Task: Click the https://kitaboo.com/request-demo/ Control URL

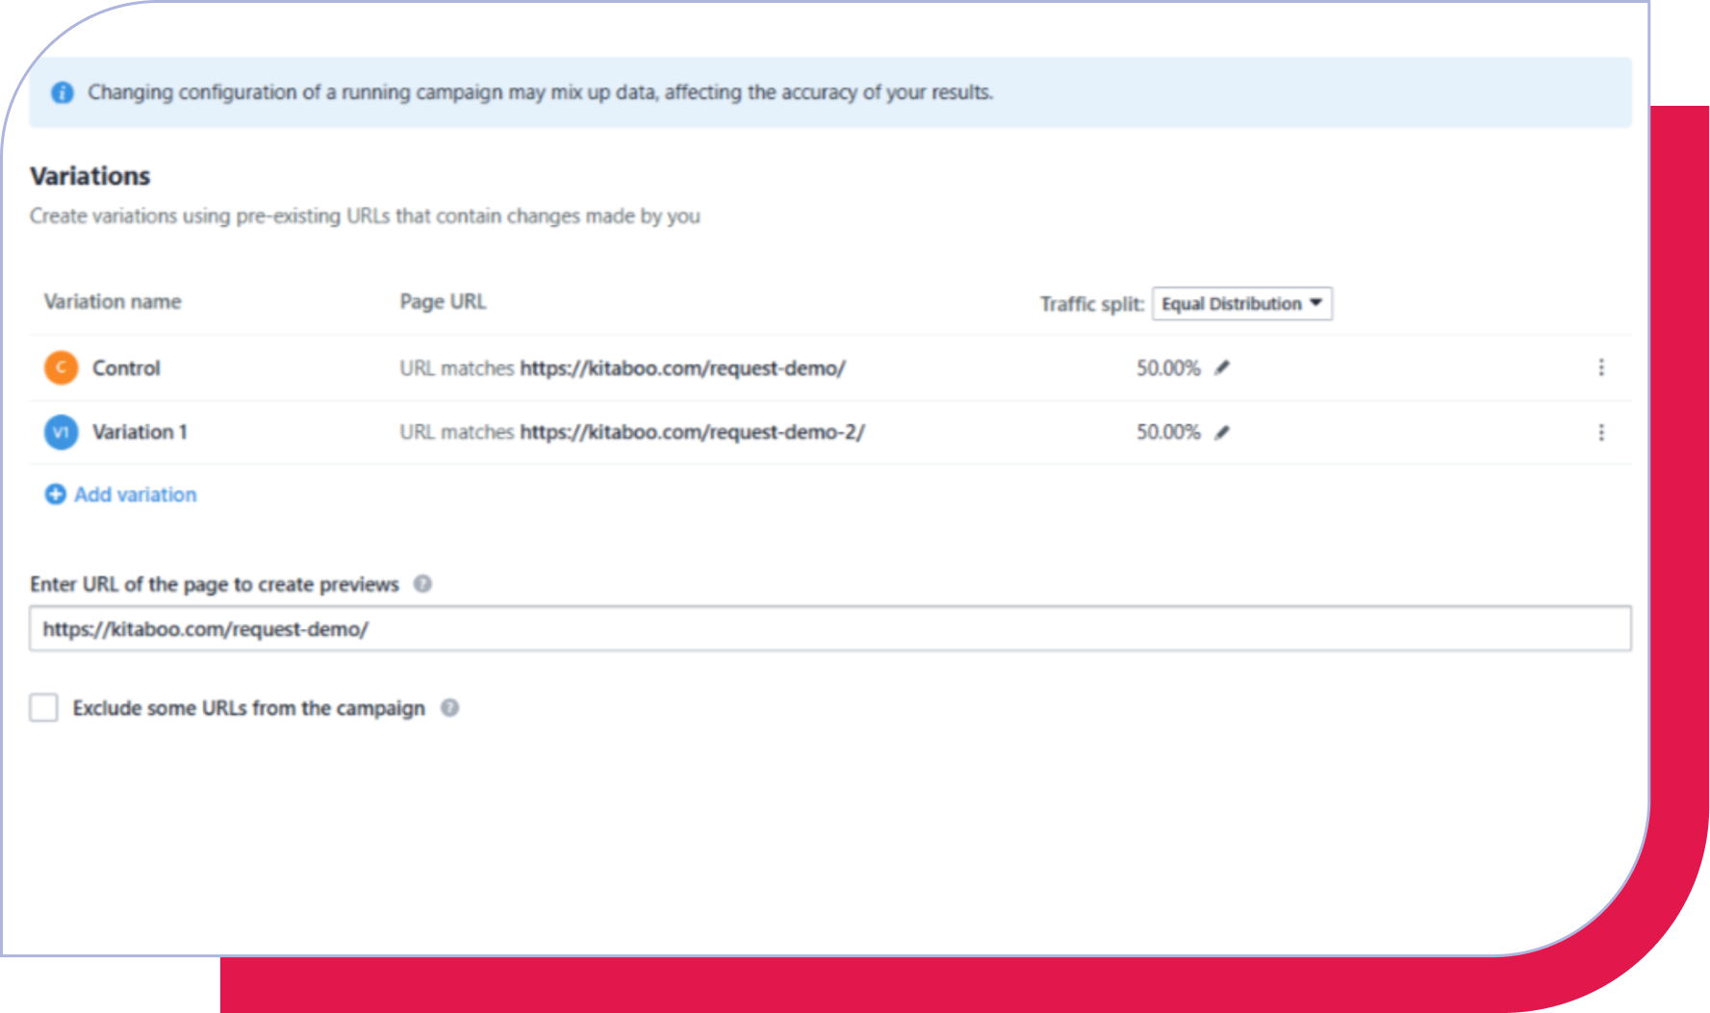Action: coord(682,367)
